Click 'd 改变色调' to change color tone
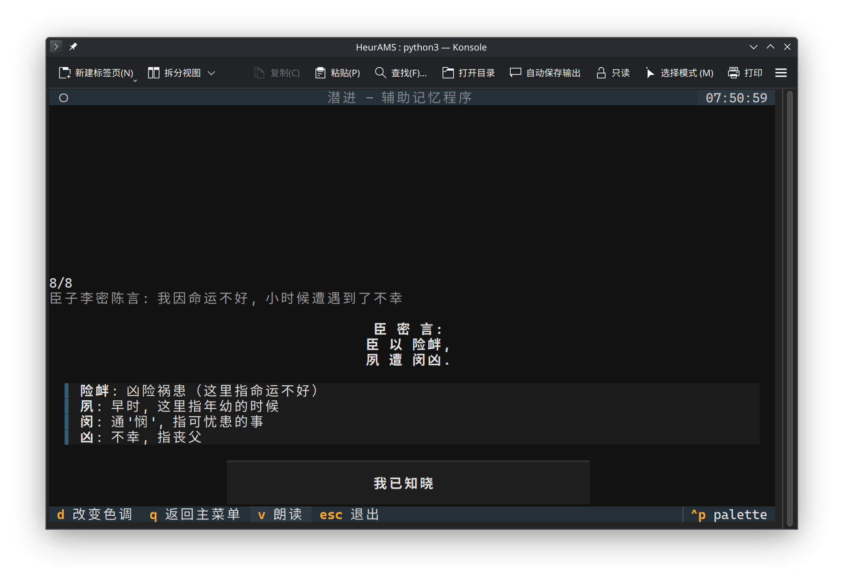The width and height of the screenshot is (844, 584). tap(95, 514)
